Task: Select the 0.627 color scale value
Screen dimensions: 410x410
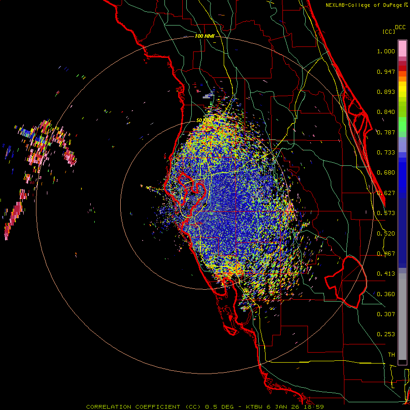Action: (x=386, y=193)
